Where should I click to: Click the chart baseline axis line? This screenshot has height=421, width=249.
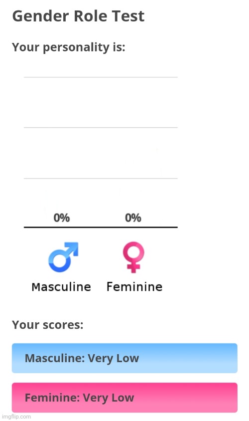[x=101, y=227]
